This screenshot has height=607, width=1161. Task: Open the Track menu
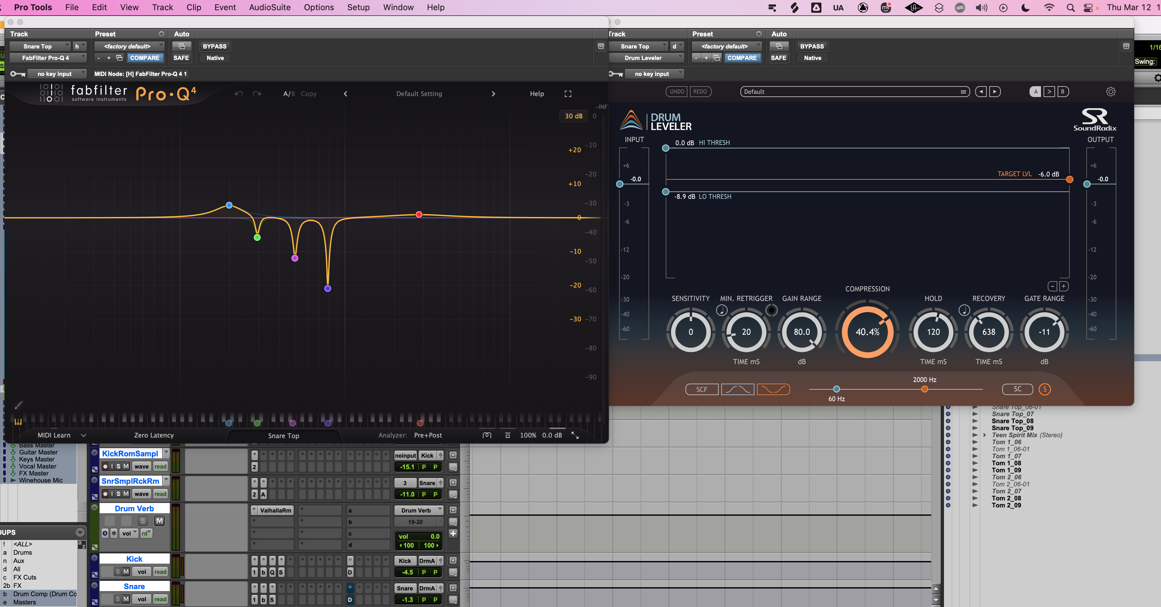coord(162,8)
